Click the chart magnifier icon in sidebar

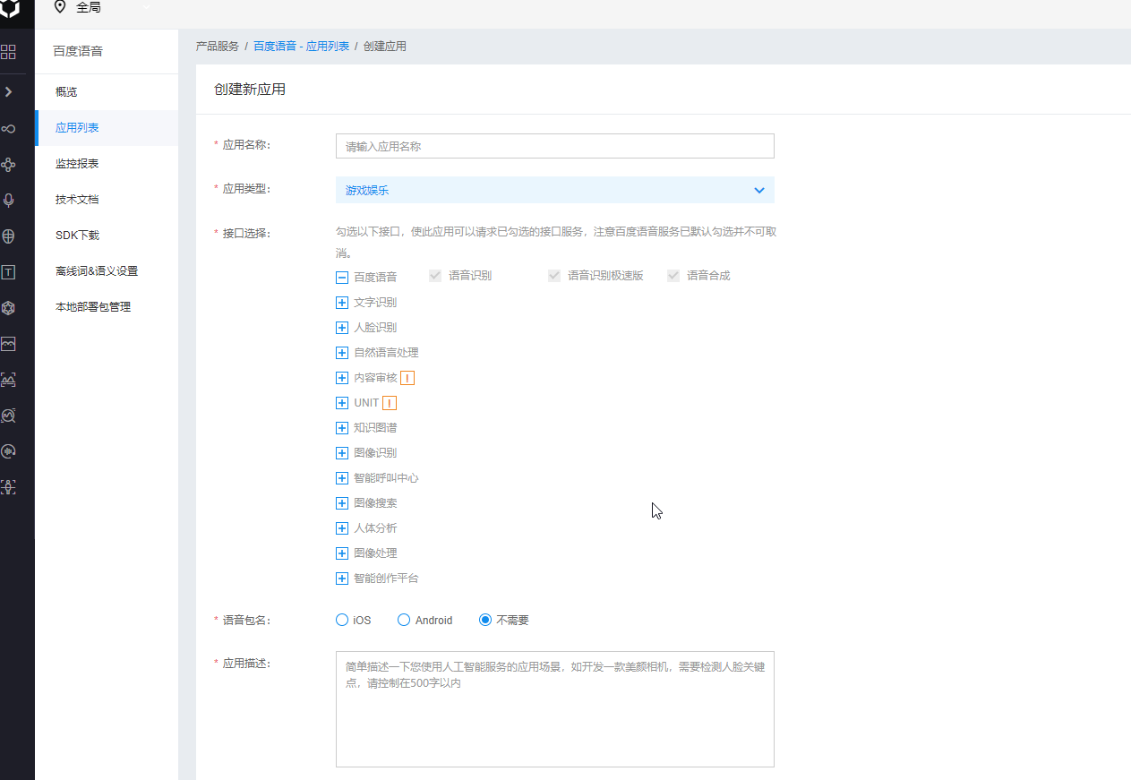(x=8, y=416)
